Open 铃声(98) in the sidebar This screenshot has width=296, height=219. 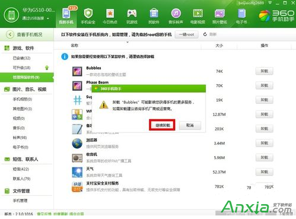point(20,138)
